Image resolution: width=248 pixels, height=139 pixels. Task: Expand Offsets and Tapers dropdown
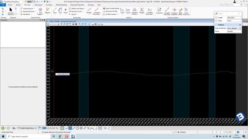pyautogui.click(x=77, y=8)
